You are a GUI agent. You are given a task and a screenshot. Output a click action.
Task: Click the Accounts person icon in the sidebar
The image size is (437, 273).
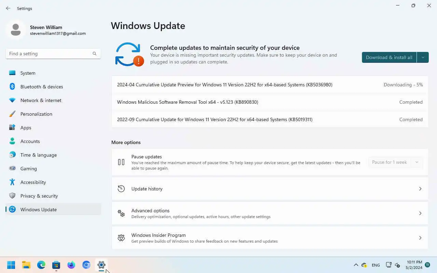click(x=12, y=141)
